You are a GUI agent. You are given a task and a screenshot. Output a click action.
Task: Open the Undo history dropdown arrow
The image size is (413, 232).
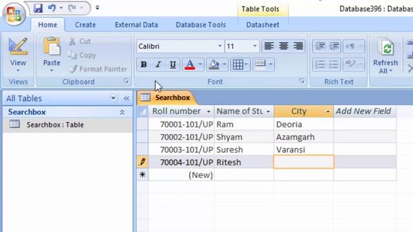point(61,8)
